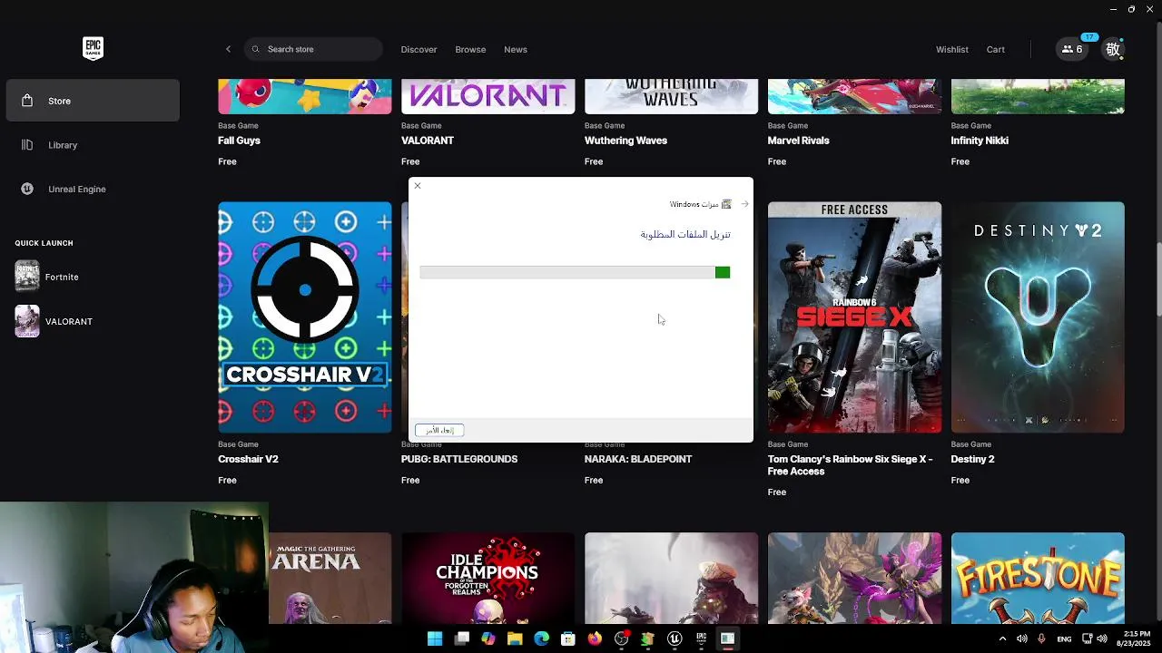The image size is (1162, 653).
Task: Launch Fortnite from Quick Launch
Action: (x=93, y=277)
